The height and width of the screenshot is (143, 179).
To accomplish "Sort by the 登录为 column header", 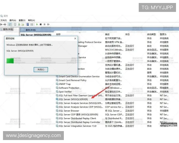I will (x=163, y=34).
